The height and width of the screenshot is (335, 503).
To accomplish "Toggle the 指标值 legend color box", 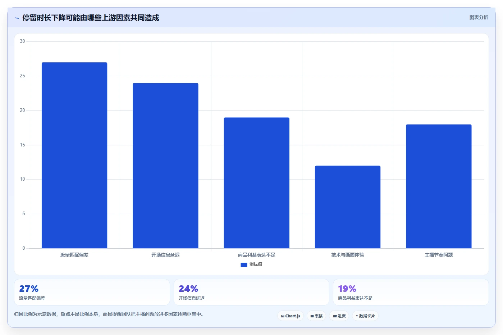I will (244, 264).
